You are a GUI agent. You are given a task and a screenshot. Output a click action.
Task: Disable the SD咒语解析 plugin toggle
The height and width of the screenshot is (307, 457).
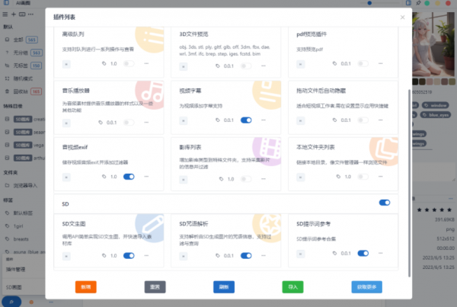[x=246, y=256]
